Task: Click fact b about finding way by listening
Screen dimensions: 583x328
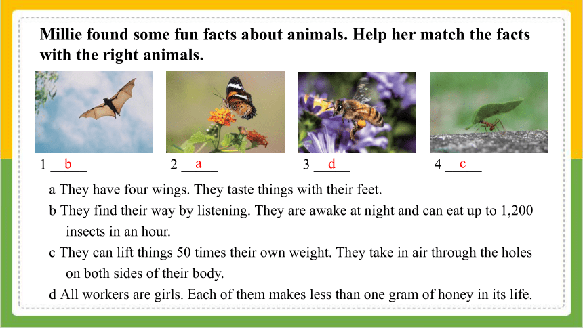Action: point(291,211)
